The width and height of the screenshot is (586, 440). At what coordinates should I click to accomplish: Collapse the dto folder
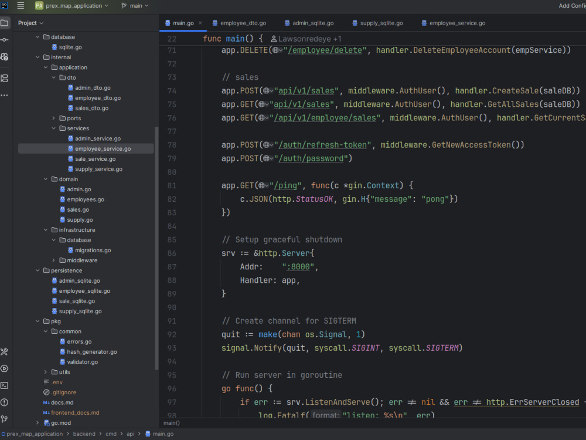pyautogui.click(x=54, y=77)
